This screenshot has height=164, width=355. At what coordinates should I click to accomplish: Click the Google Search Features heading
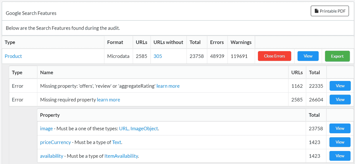pos(31,13)
